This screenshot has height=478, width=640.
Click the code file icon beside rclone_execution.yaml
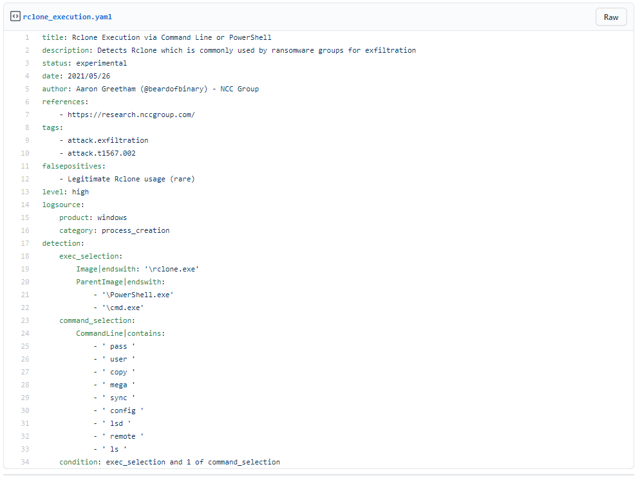click(x=15, y=17)
